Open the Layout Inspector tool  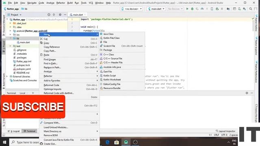[225, 131]
